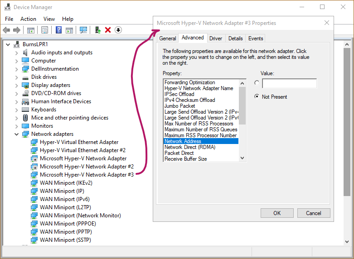Image resolution: width=354 pixels, height=259 pixels.
Task: Click the Cancel button
Action: pyautogui.click(x=314, y=213)
